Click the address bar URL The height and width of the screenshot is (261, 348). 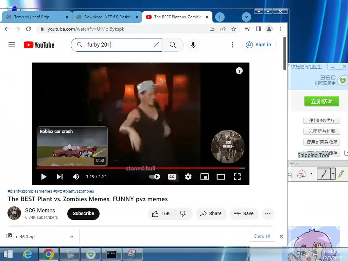pyautogui.click(x=86, y=29)
